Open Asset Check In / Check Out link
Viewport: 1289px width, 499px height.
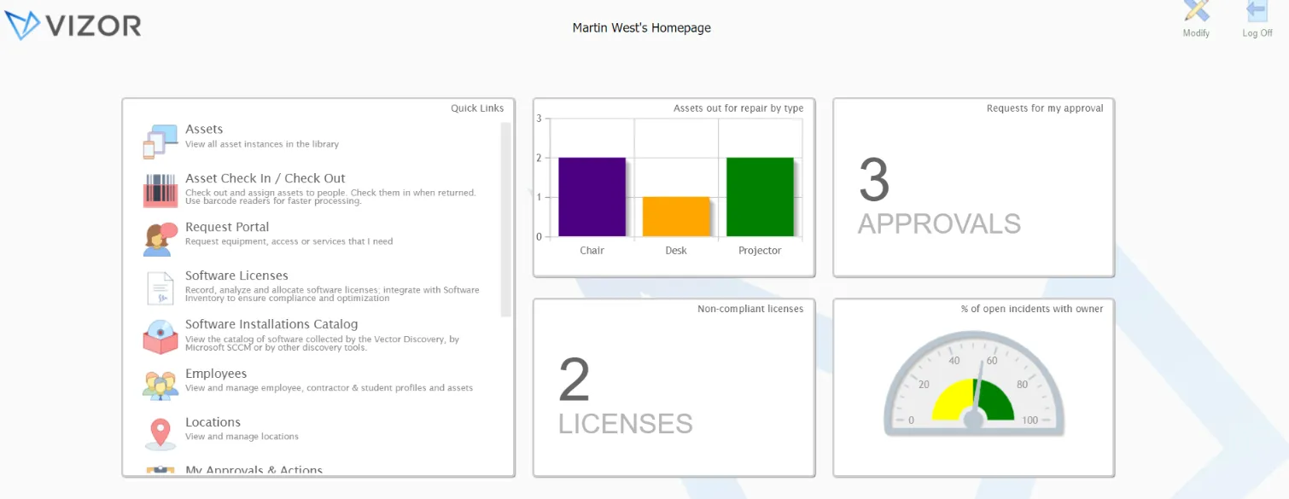tap(265, 178)
